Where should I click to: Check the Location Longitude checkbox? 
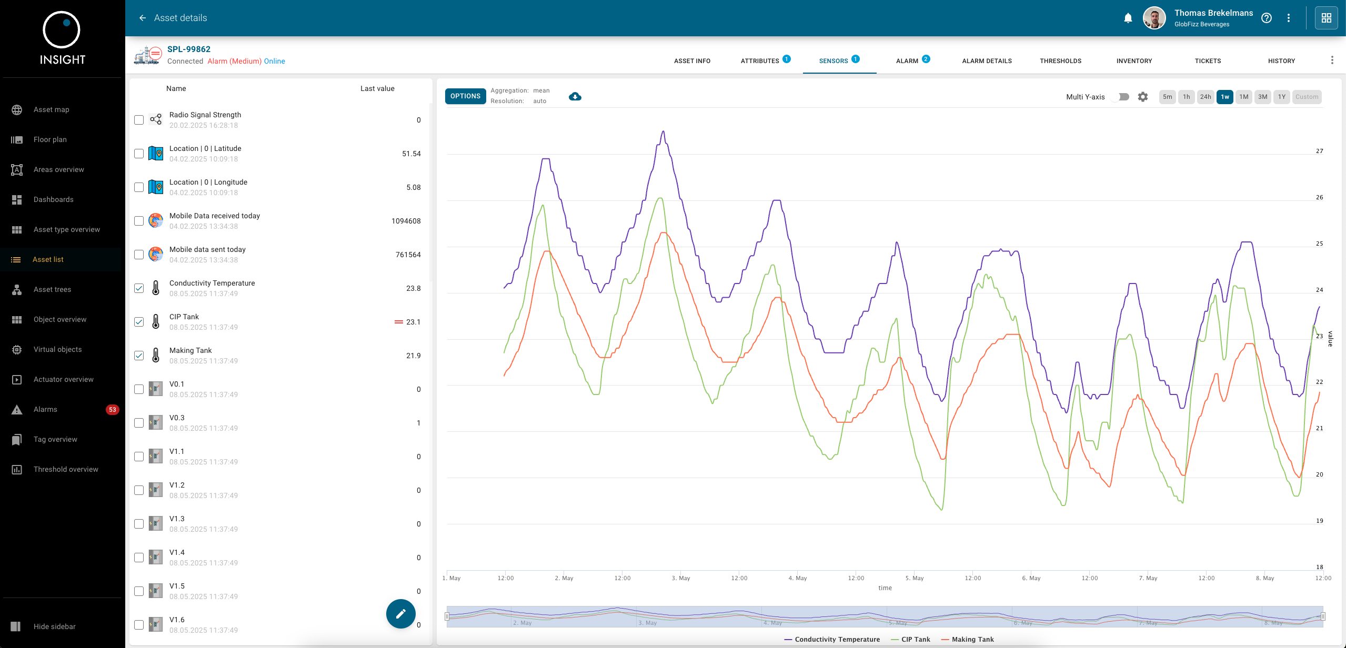[x=139, y=187]
